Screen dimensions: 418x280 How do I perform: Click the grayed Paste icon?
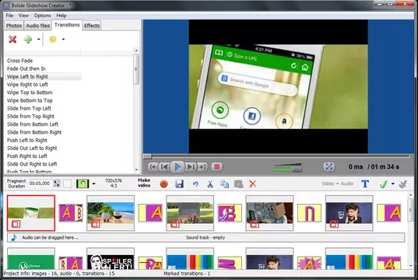(239, 184)
